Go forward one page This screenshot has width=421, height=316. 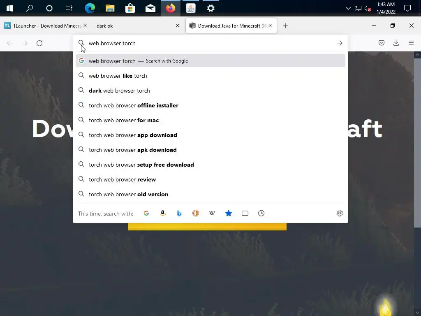pos(25,43)
